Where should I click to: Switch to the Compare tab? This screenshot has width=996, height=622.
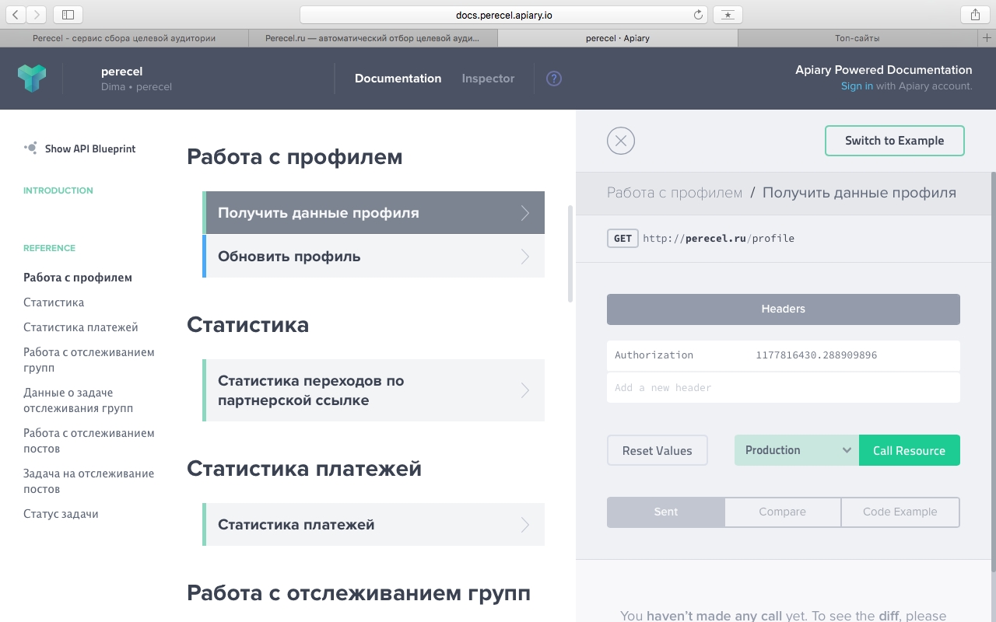pyautogui.click(x=782, y=512)
